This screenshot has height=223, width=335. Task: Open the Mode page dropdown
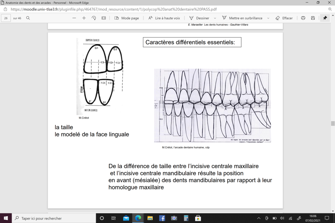coord(127,18)
